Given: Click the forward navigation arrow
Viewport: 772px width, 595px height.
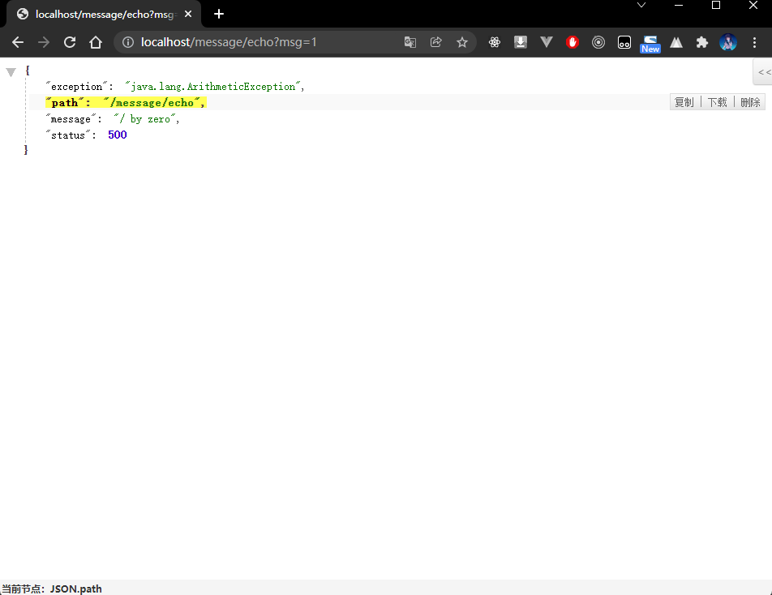Looking at the screenshot, I should point(44,42).
